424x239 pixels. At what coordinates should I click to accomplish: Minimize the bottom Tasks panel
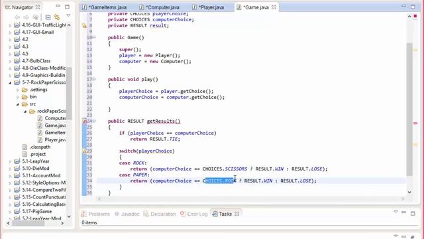403,212
